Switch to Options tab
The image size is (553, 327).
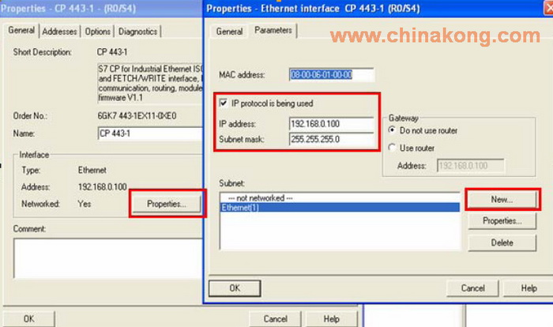coord(97,32)
